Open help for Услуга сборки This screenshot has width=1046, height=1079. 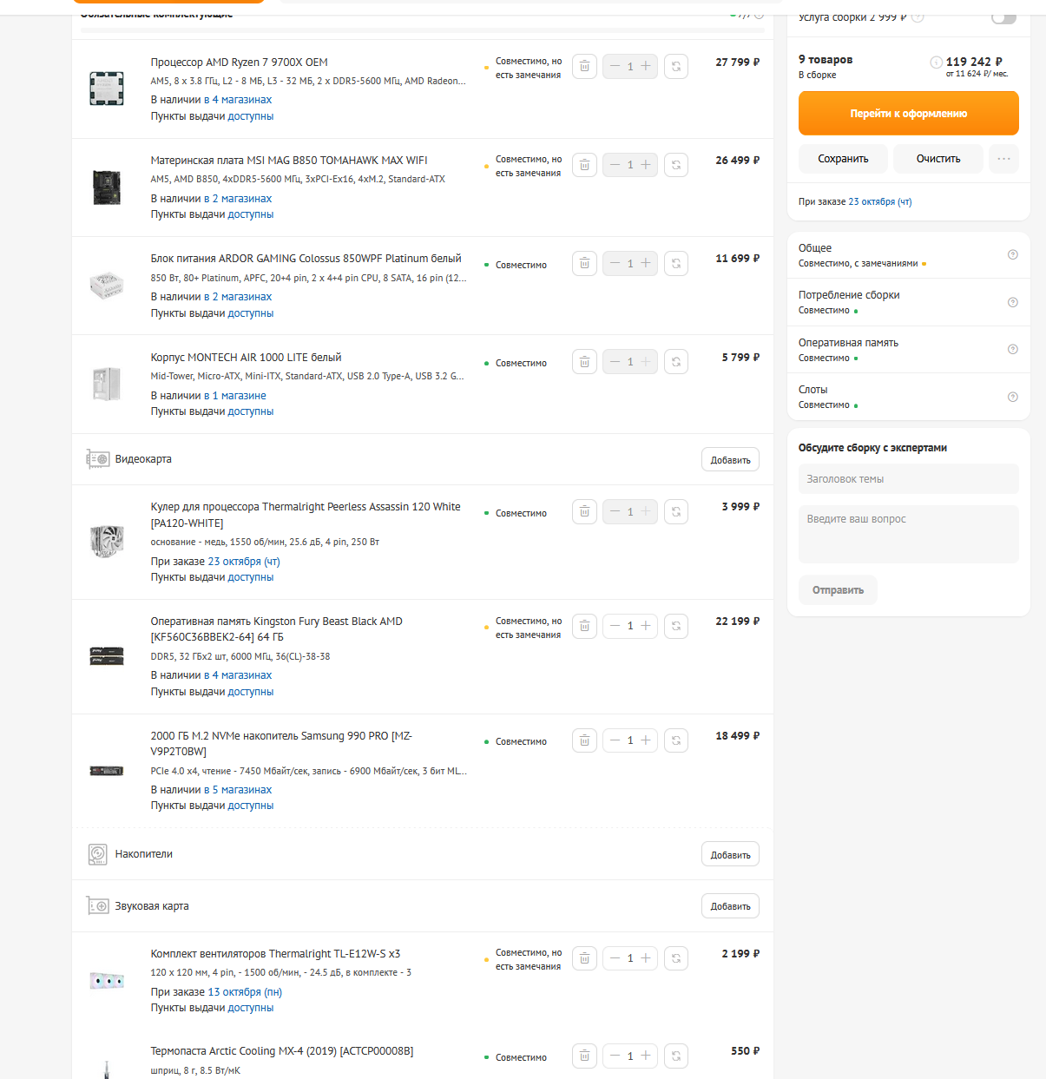918,17
